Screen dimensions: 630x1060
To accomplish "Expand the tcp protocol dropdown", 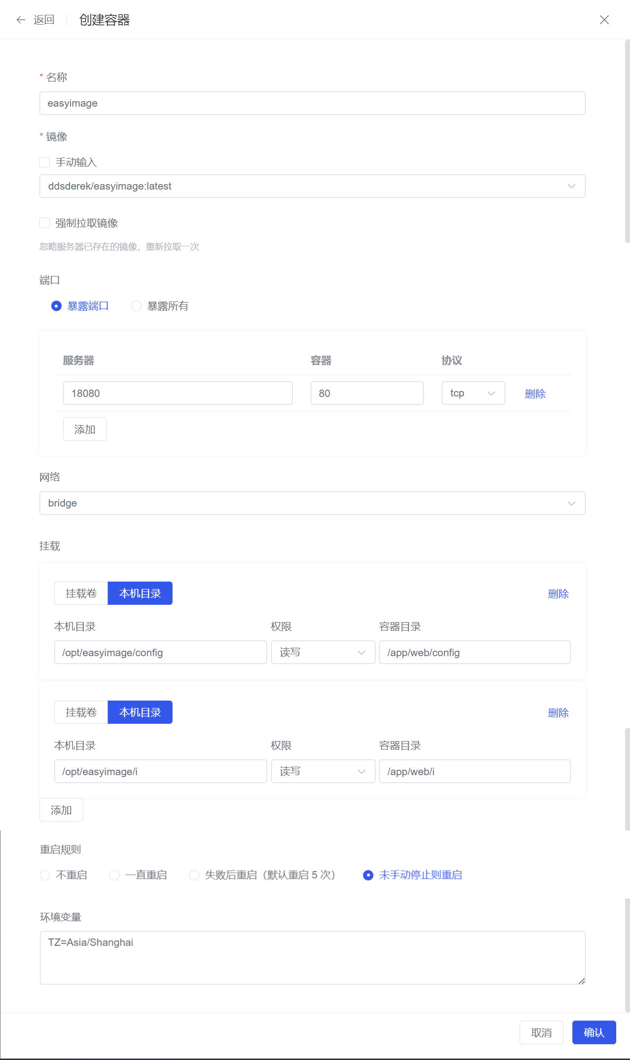I will [x=473, y=393].
